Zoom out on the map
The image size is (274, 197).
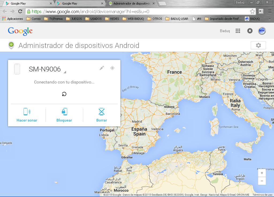pyautogui.click(x=262, y=181)
